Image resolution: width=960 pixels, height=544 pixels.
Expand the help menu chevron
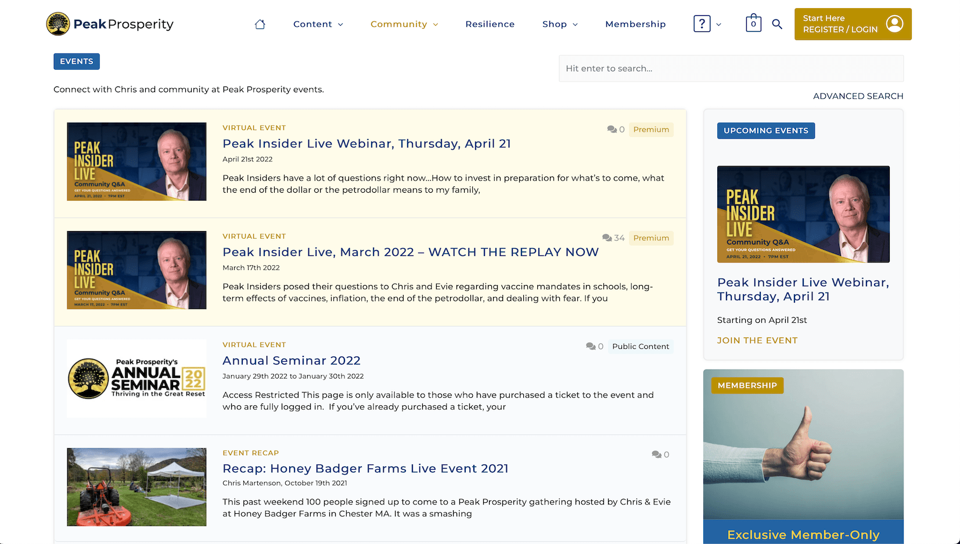pyautogui.click(x=718, y=24)
